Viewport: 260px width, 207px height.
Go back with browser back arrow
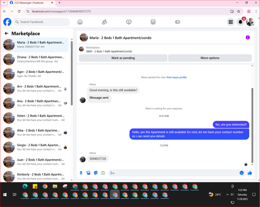(5, 11)
